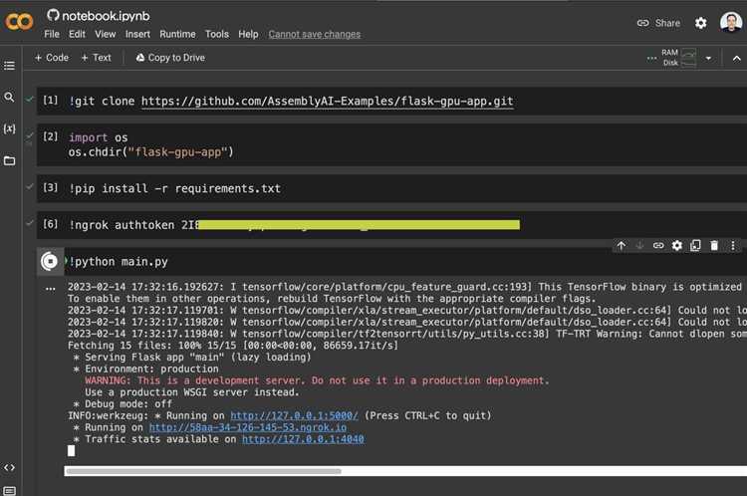Stop the running python main.py cell
Viewport: 747px width, 496px height.
coord(50,261)
